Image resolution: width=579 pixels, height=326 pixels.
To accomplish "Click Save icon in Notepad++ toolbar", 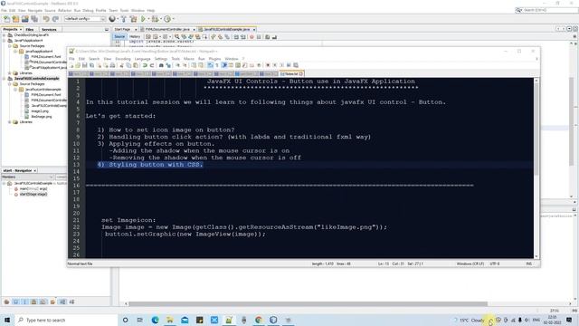I will tap(84, 65).
